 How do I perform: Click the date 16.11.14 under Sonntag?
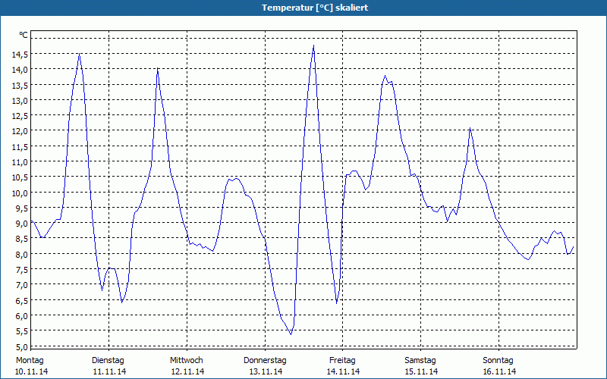(x=498, y=371)
